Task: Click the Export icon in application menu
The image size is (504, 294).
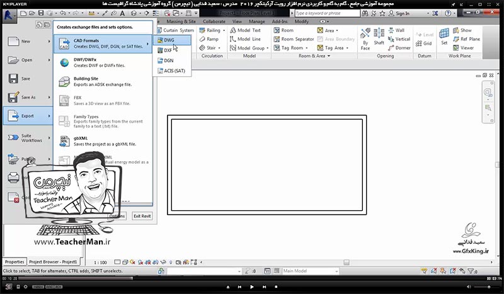Action: click(x=13, y=116)
